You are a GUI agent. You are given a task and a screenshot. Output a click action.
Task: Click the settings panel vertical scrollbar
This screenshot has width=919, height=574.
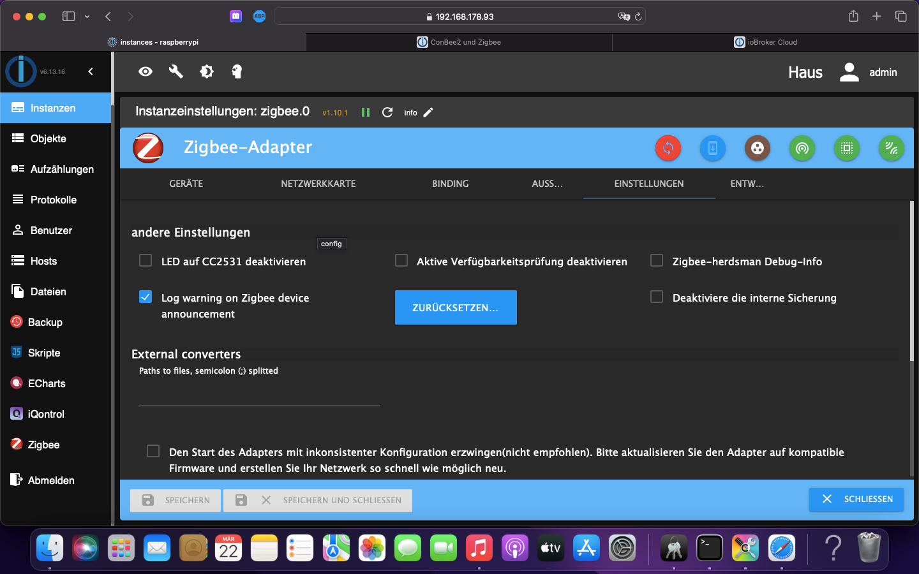[x=912, y=281]
